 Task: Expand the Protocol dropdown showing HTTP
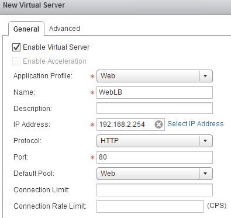point(154,141)
